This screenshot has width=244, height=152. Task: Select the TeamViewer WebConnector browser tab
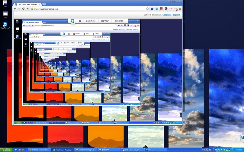28,4
